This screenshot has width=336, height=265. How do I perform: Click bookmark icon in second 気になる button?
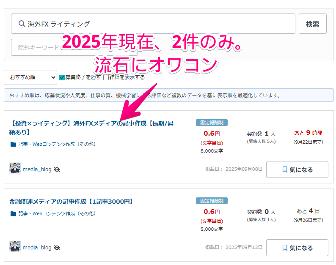coord(285,248)
